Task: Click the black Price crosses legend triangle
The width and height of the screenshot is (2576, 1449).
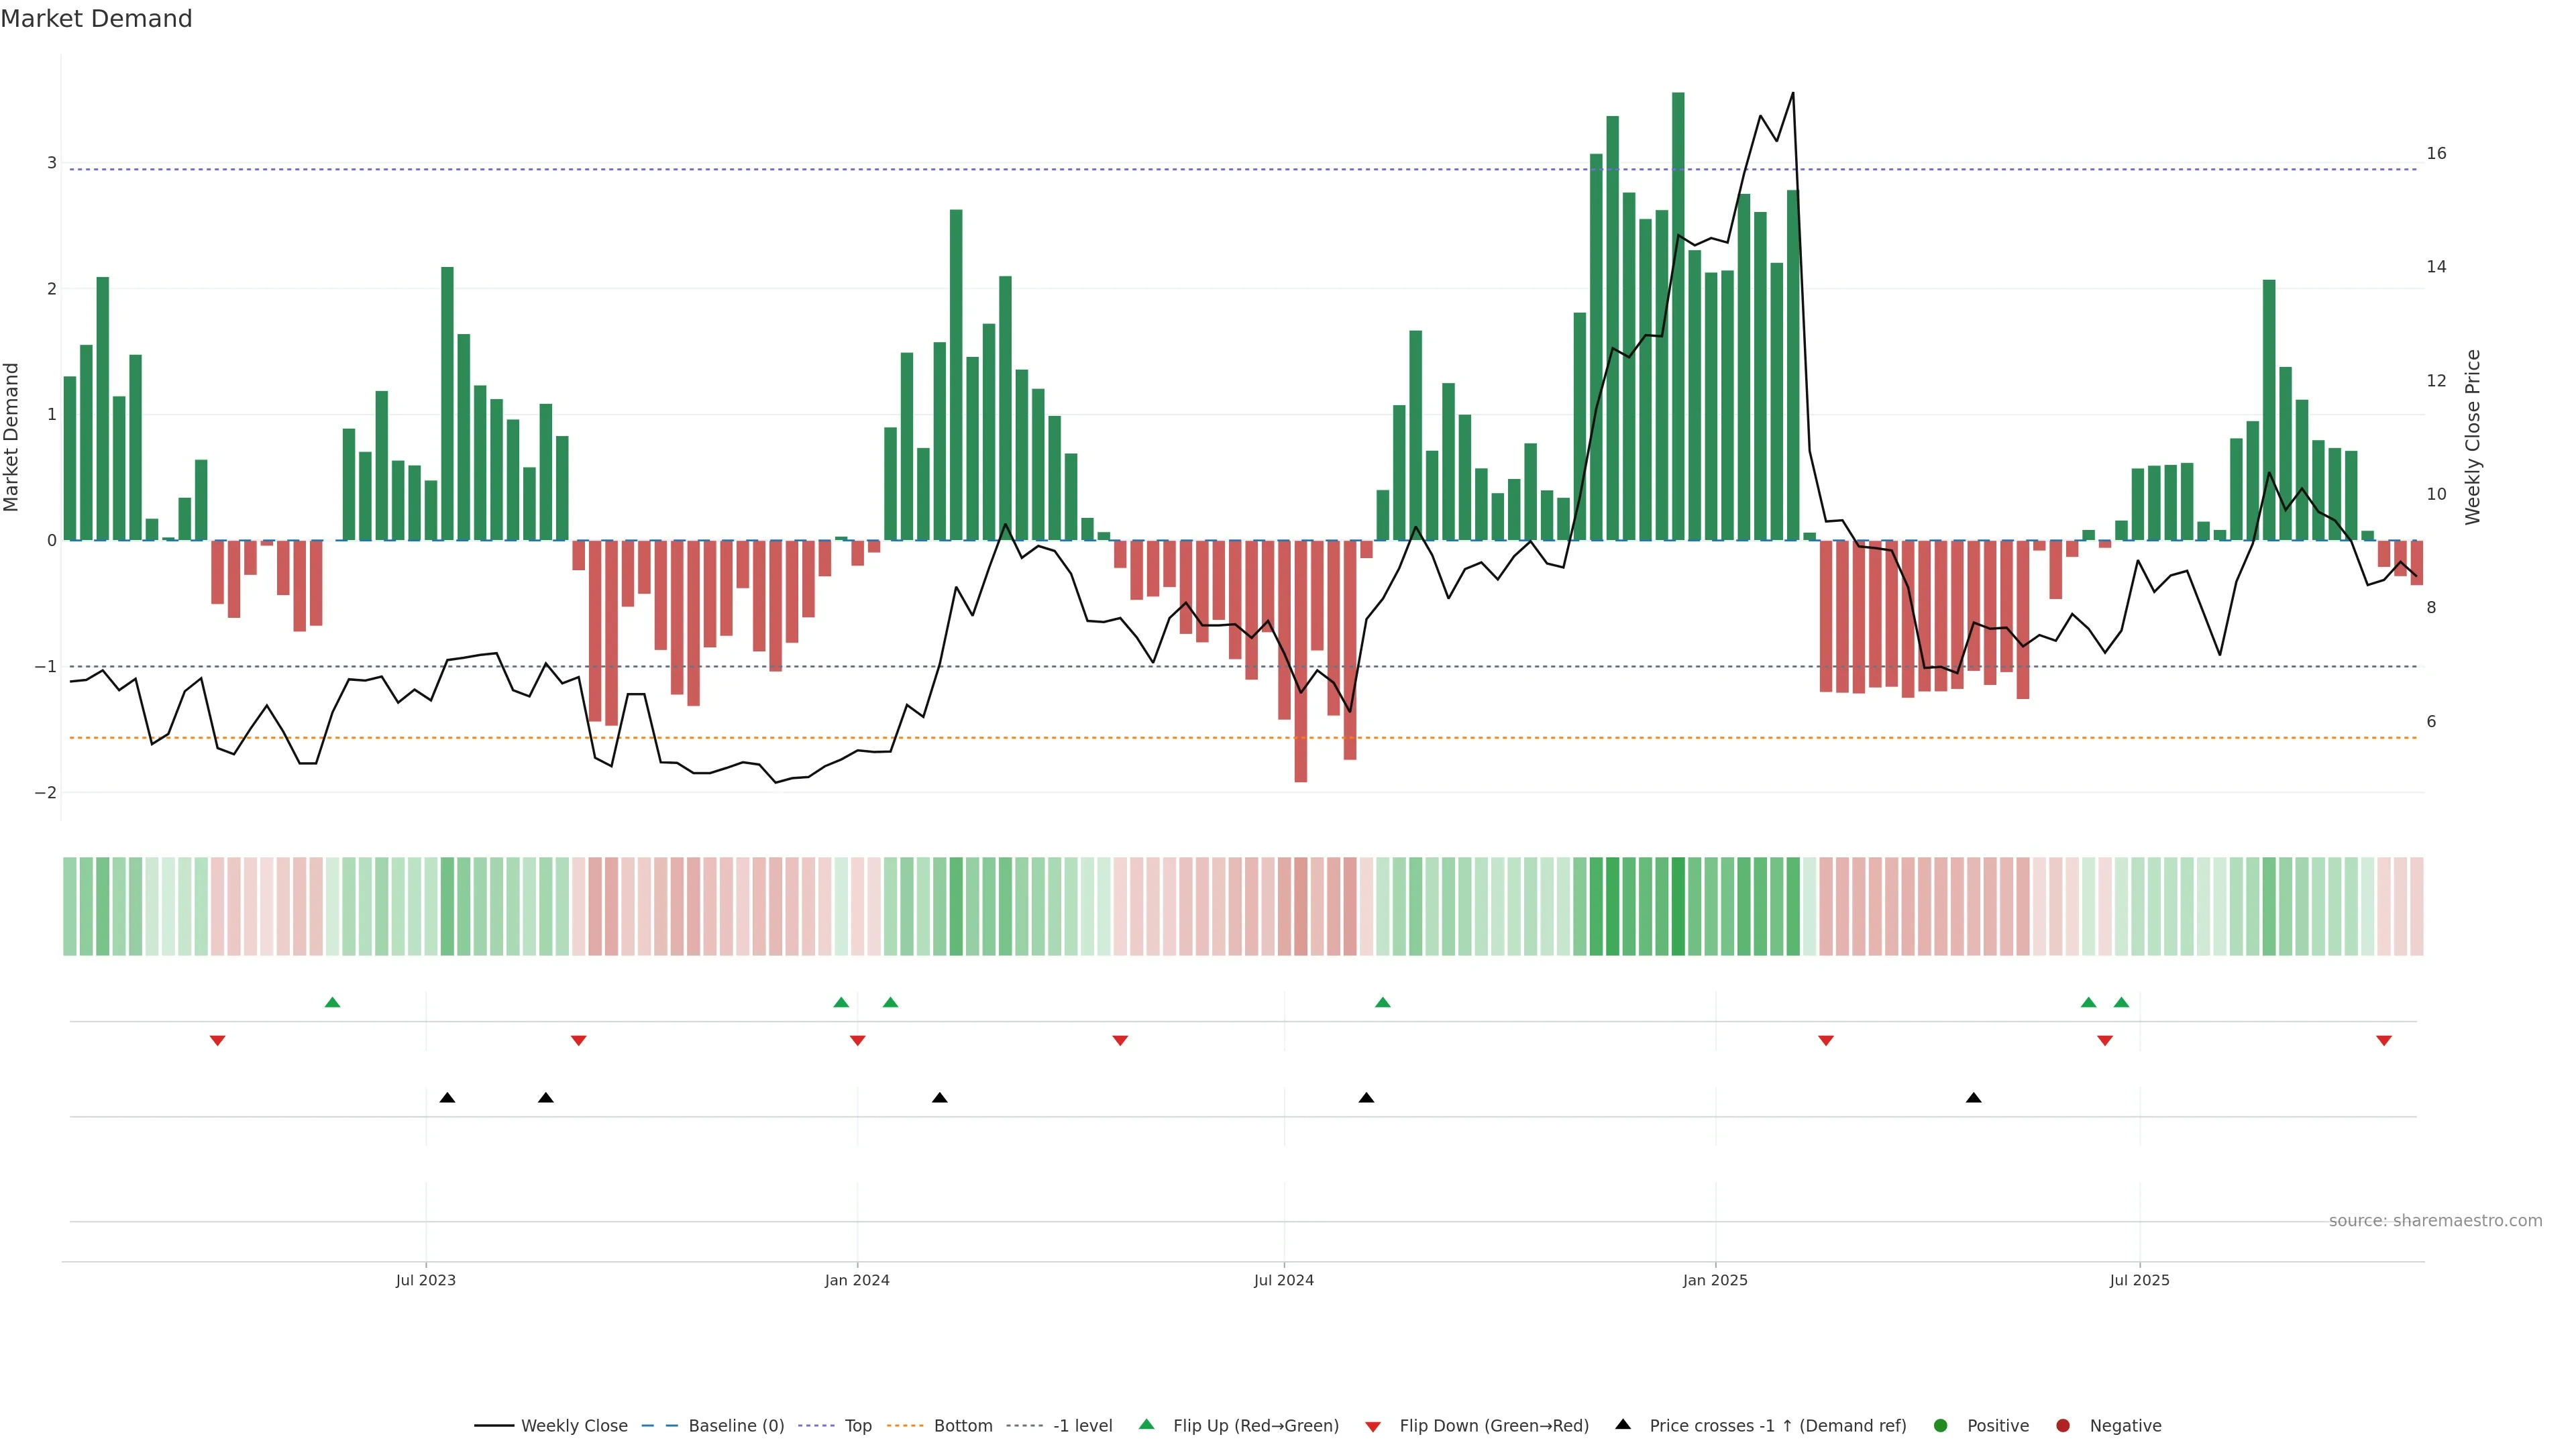Action: point(1623,1425)
